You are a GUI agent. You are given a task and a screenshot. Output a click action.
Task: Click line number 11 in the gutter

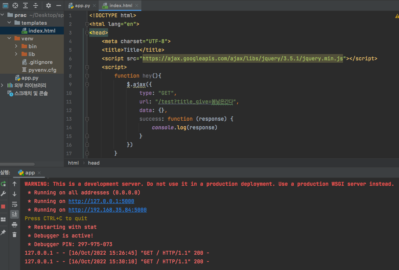coord(69,101)
